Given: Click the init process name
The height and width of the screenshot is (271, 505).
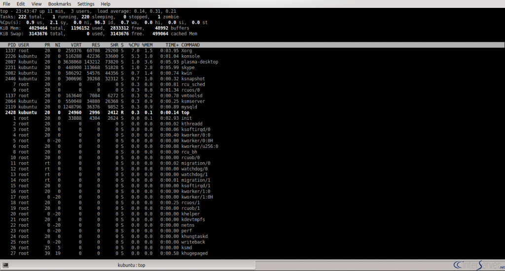Looking at the screenshot, I should pos(186,118).
